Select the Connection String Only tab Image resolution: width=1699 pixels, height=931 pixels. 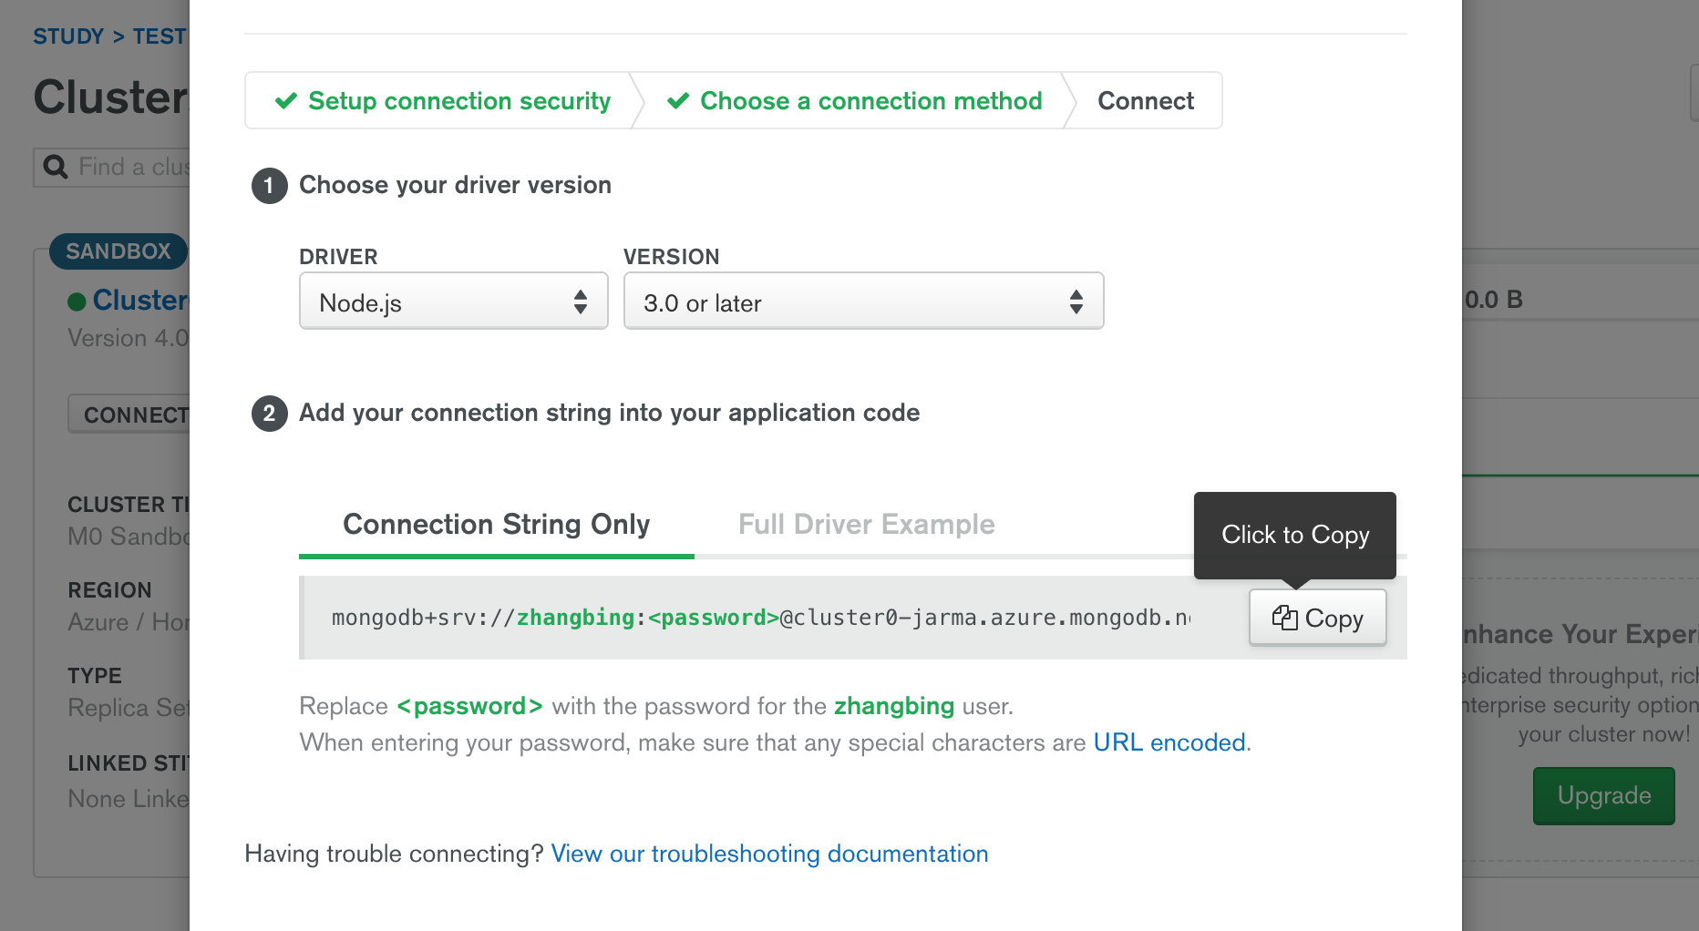pos(496,524)
